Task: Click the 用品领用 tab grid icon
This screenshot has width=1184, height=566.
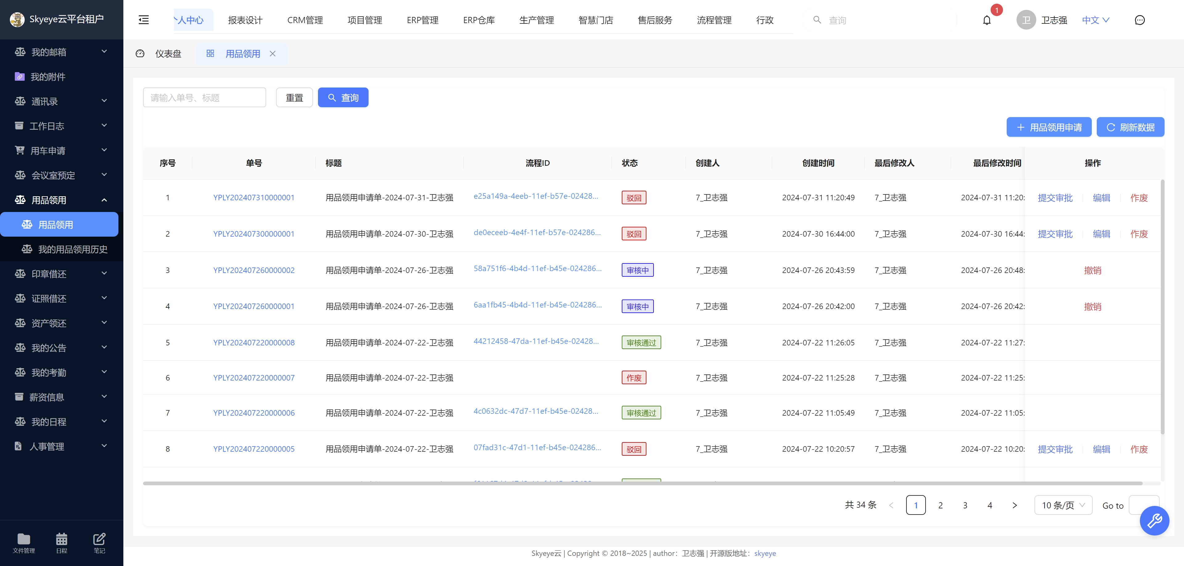Action: [210, 54]
